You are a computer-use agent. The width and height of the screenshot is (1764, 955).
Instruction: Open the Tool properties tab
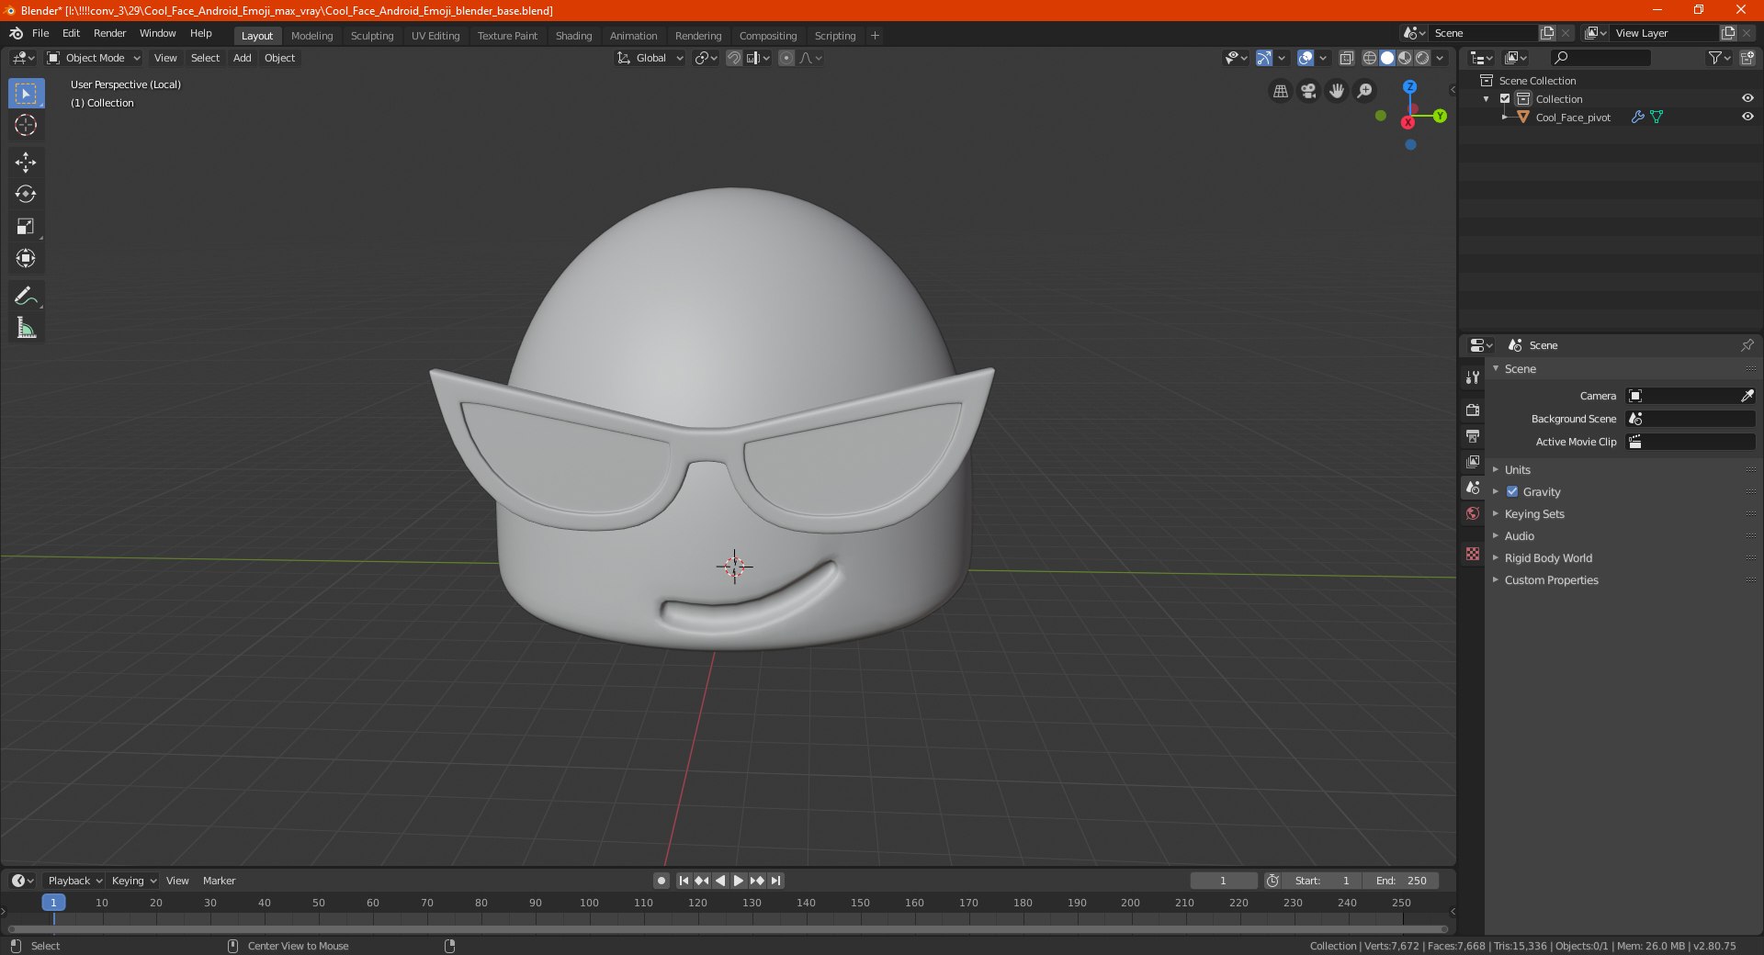pyautogui.click(x=1473, y=377)
